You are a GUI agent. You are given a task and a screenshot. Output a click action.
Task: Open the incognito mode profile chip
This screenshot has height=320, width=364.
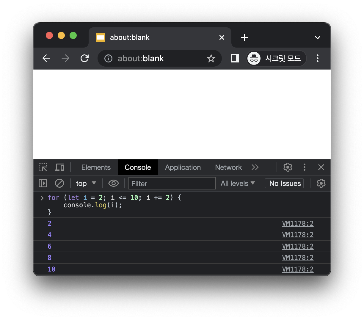276,58
